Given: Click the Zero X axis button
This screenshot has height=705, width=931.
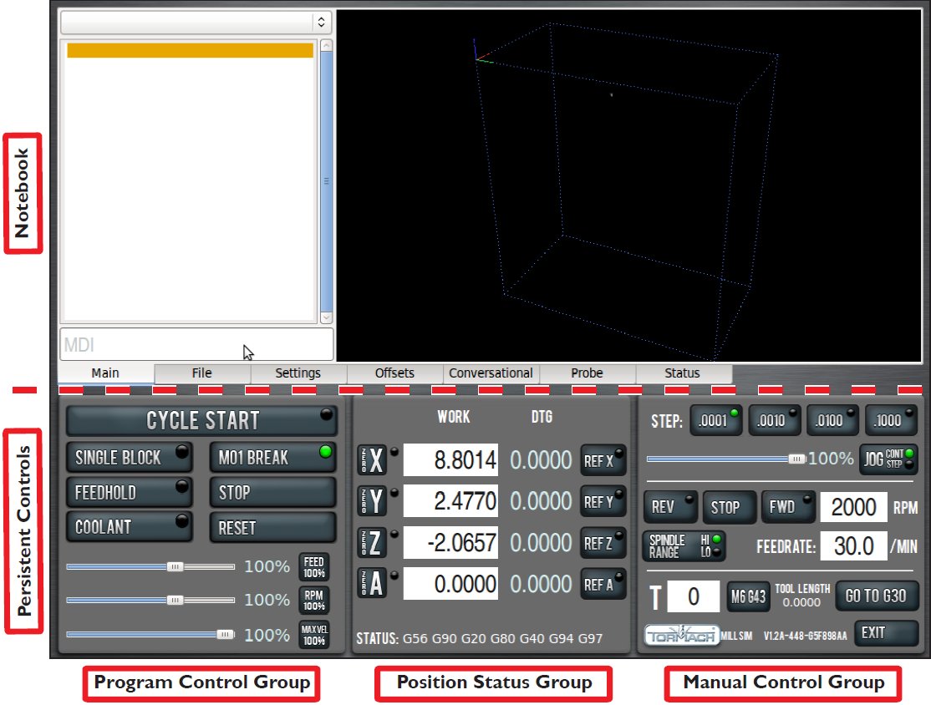Looking at the screenshot, I should [371, 460].
